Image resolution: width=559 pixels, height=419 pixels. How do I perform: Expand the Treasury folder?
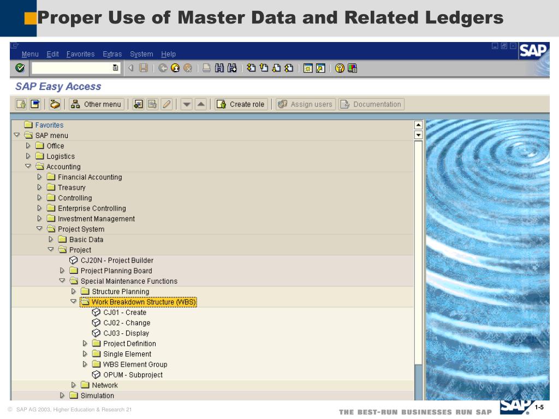click(39, 187)
